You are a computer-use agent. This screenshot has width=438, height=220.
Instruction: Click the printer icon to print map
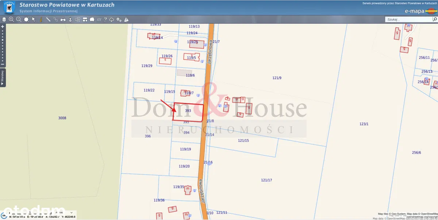pyautogui.click(x=63, y=19)
